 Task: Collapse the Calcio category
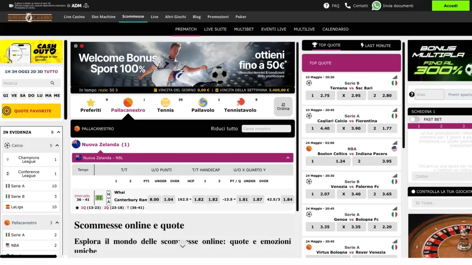click(x=57, y=145)
